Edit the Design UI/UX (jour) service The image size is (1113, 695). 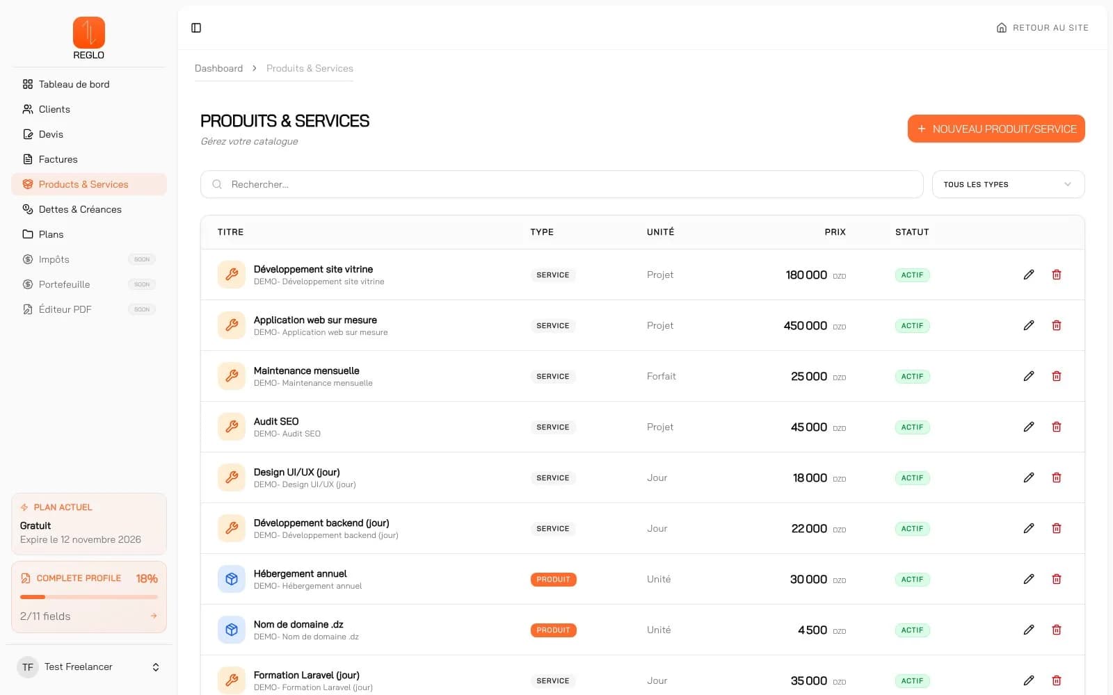coord(1029,477)
